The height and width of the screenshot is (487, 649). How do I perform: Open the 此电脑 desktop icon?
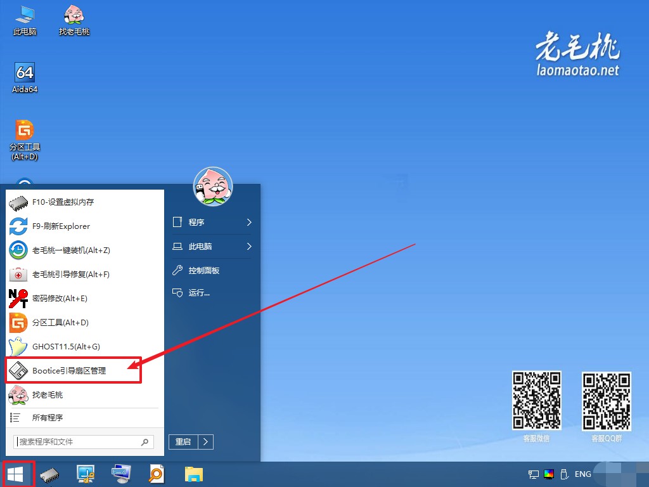[25, 20]
